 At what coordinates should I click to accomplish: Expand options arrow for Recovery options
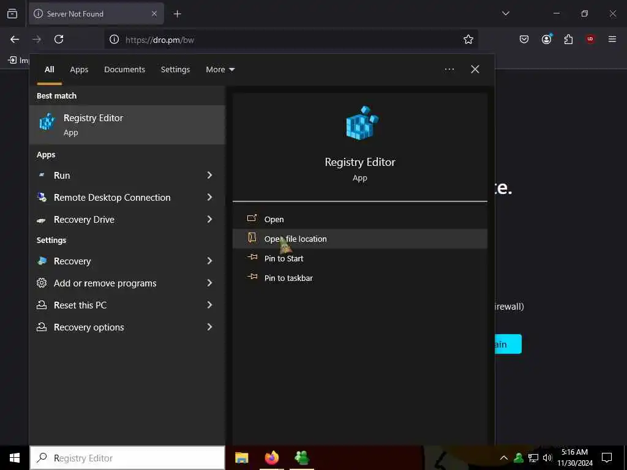209,327
